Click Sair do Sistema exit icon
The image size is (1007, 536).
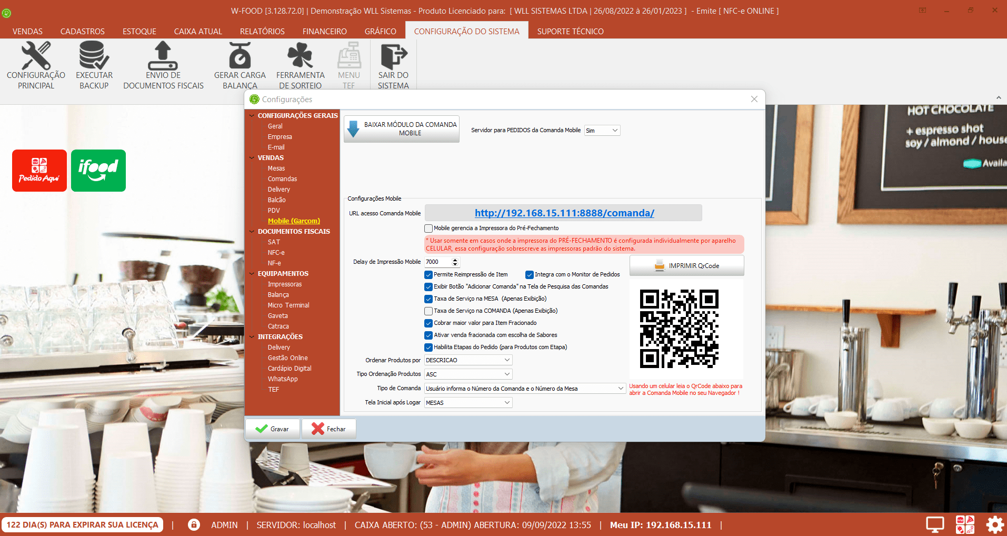click(x=393, y=56)
